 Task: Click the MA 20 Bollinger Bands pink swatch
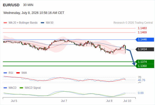click(x=5, y=23)
